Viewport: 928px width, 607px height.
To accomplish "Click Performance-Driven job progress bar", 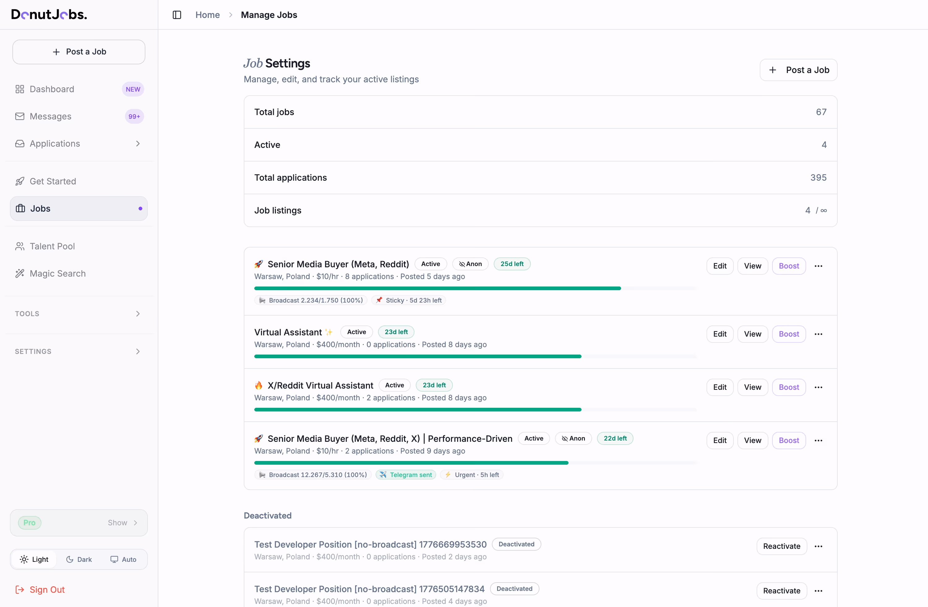I will click(x=475, y=463).
